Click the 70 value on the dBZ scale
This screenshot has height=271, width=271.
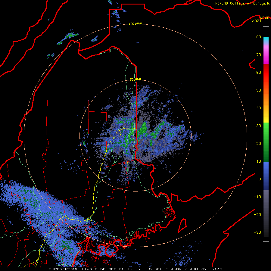259,55
